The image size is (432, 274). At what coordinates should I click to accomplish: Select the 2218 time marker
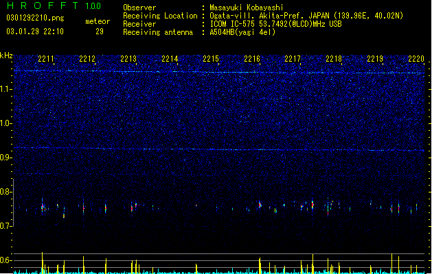point(334,59)
